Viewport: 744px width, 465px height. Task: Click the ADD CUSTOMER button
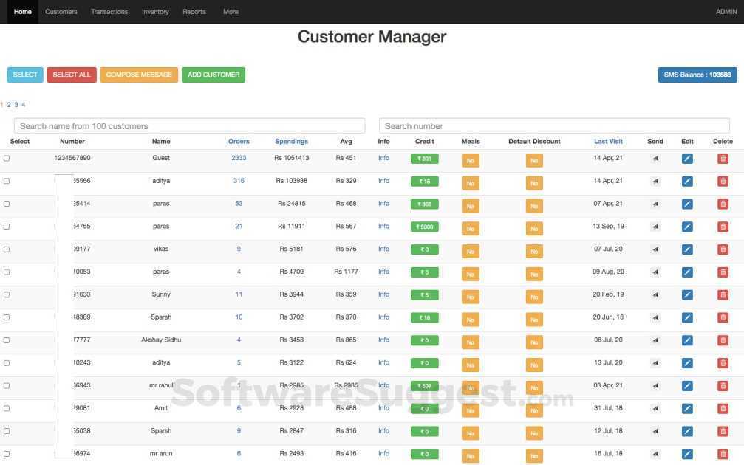(x=212, y=74)
